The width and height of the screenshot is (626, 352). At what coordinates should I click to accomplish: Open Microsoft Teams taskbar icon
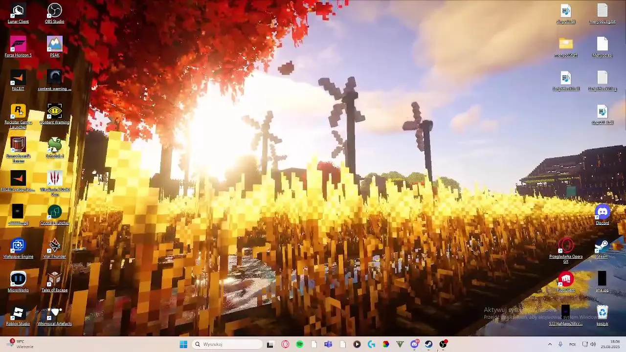pos(328,344)
